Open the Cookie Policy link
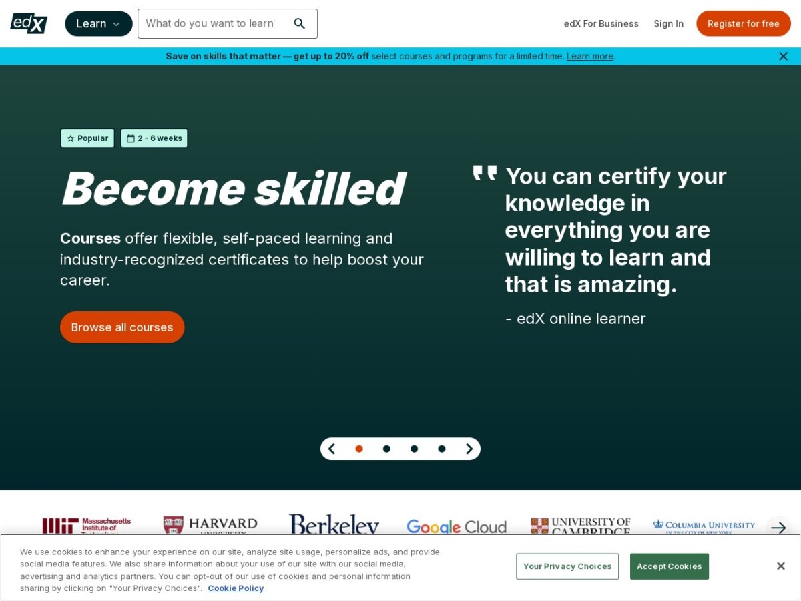The width and height of the screenshot is (801, 601). click(236, 588)
